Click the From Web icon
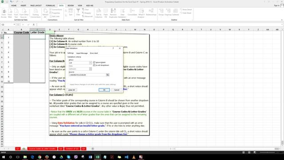 (x=10, y=13)
